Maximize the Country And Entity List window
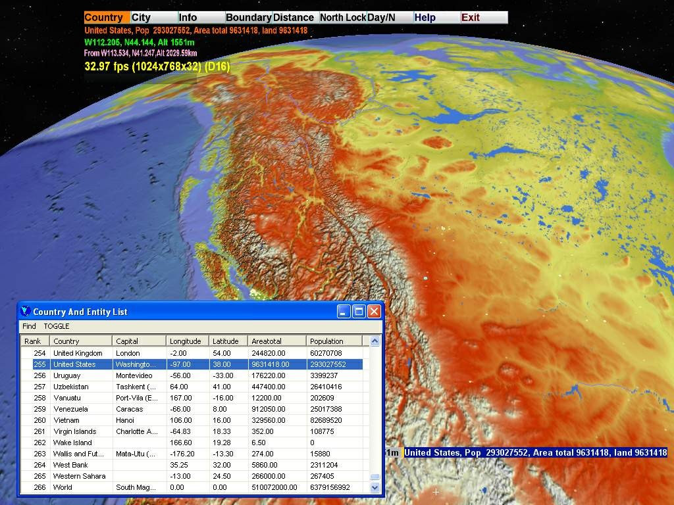674x505 pixels. point(359,311)
